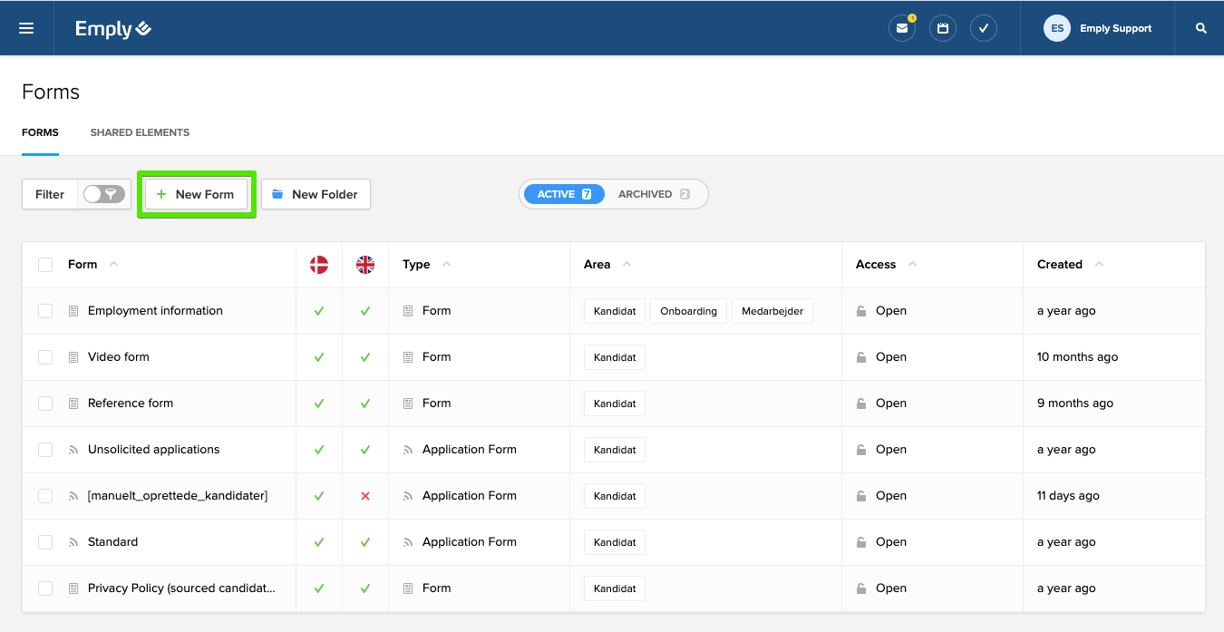Open the Employment information form

tap(155, 311)
